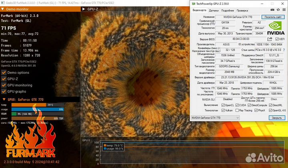The width and height of the screenshot is (288, 168).
Task: Toggle the OpenCL checkbox
Action: point(223,105)
